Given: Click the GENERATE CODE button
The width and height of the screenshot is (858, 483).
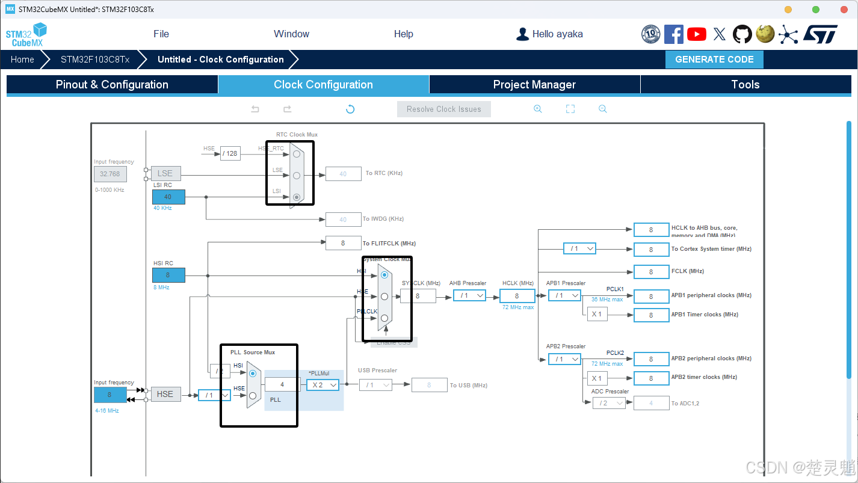Looking at the screenshot, I should point(714,60).
